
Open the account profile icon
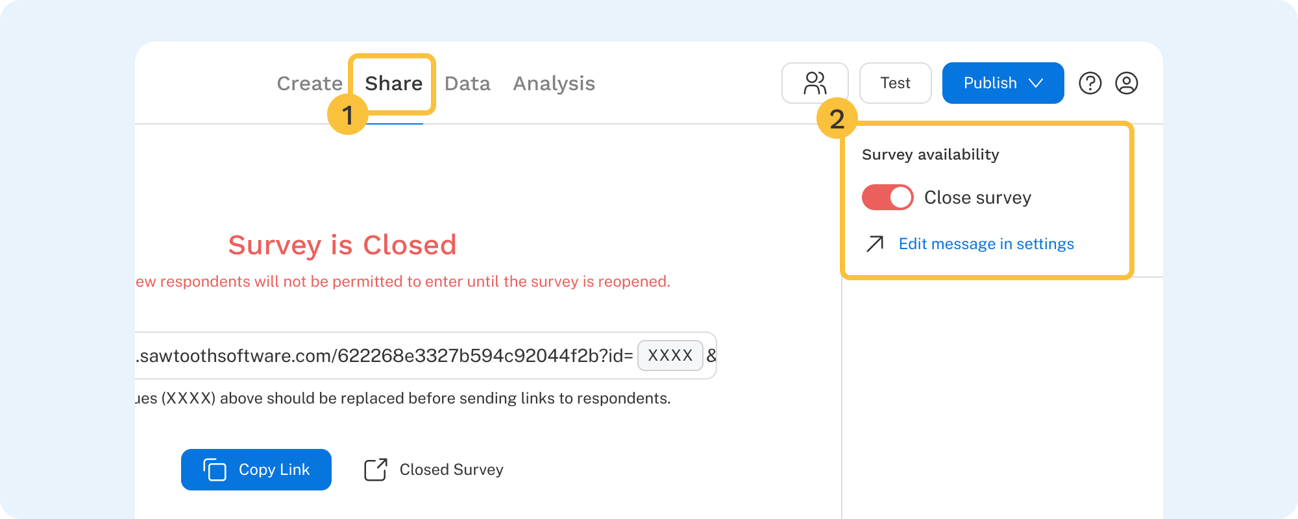click(1127, 83)
